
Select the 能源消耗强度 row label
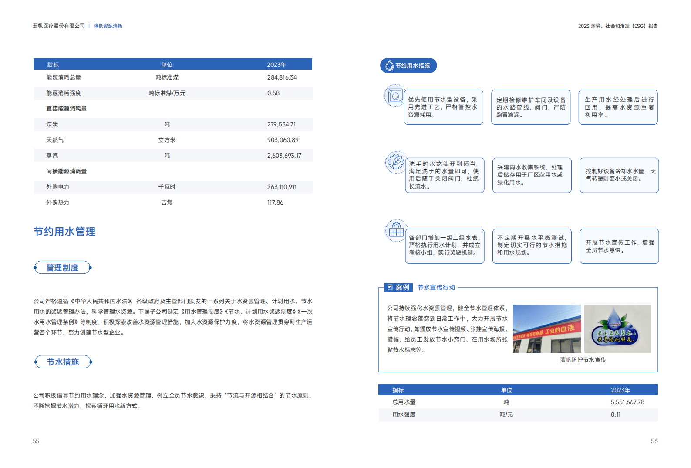(64, 93)
